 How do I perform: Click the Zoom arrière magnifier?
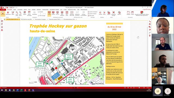(x=20, y=13)
